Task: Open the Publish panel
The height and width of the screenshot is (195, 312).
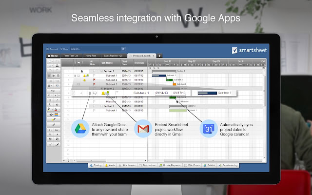Action: [x=209, y=166]
